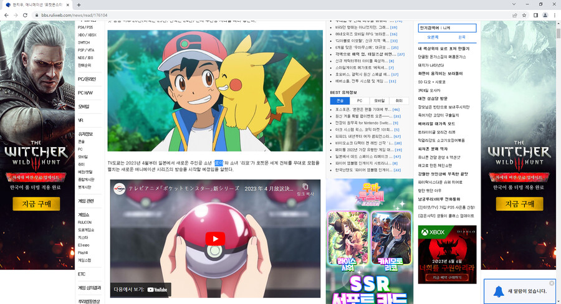This screenshot has width=561, height=304.
Task: Open the TV Tokyo channel avatar on video
Action: [x=120, y=189]
